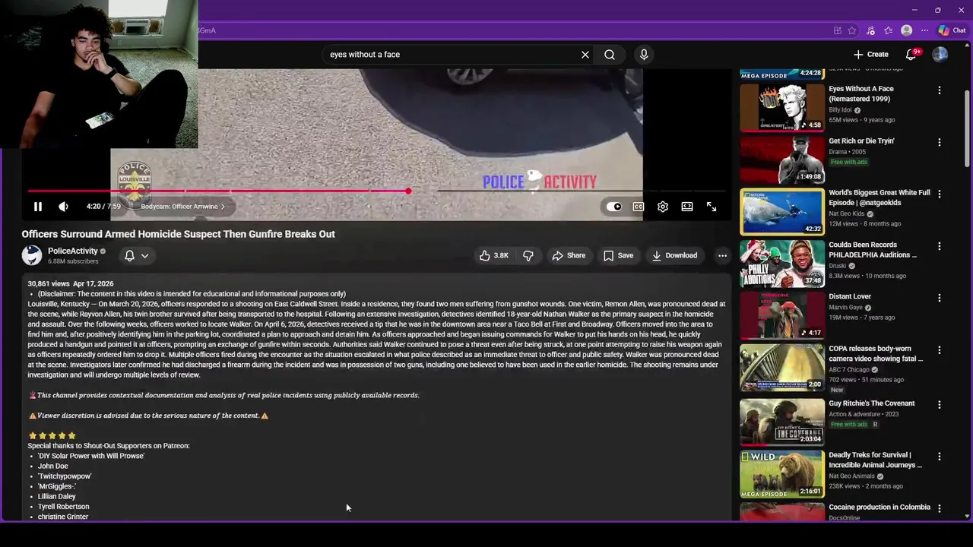The image size is (973, 547).
Task: Click page scrollbar down arrow
Action: (x=967, y=516)
